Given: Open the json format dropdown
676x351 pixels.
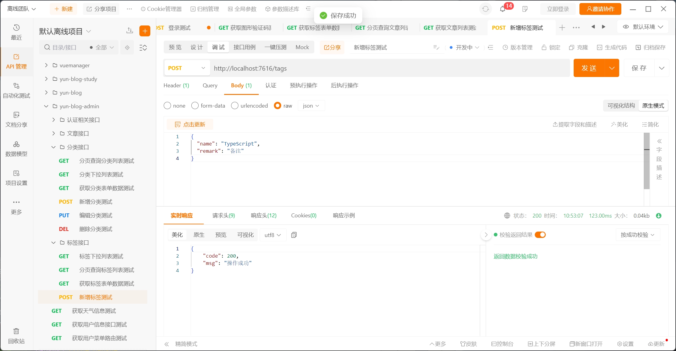Looking at the screenshot, I should point(311,105).
